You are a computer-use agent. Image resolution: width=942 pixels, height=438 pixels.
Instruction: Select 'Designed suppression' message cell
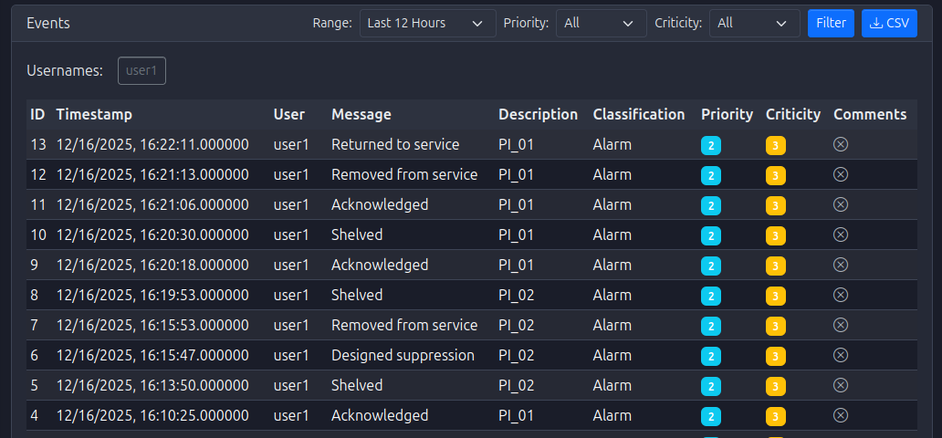pyautogui.click(x=403, y=355)
